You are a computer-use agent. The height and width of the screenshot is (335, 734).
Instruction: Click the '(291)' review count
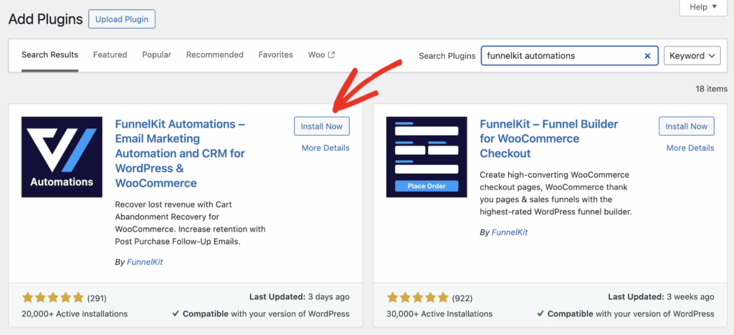click(97, 298)
